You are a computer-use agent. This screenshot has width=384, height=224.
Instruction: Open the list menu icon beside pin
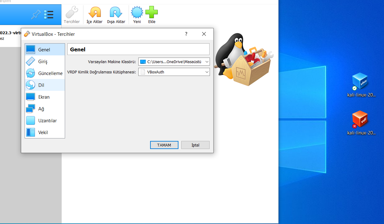coord(49,14)
